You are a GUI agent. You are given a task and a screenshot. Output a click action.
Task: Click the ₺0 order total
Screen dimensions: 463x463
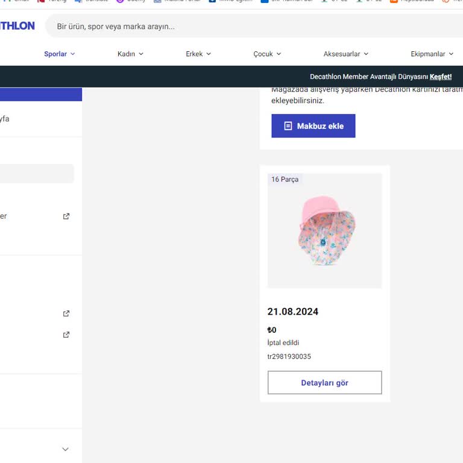coord(272,330)
